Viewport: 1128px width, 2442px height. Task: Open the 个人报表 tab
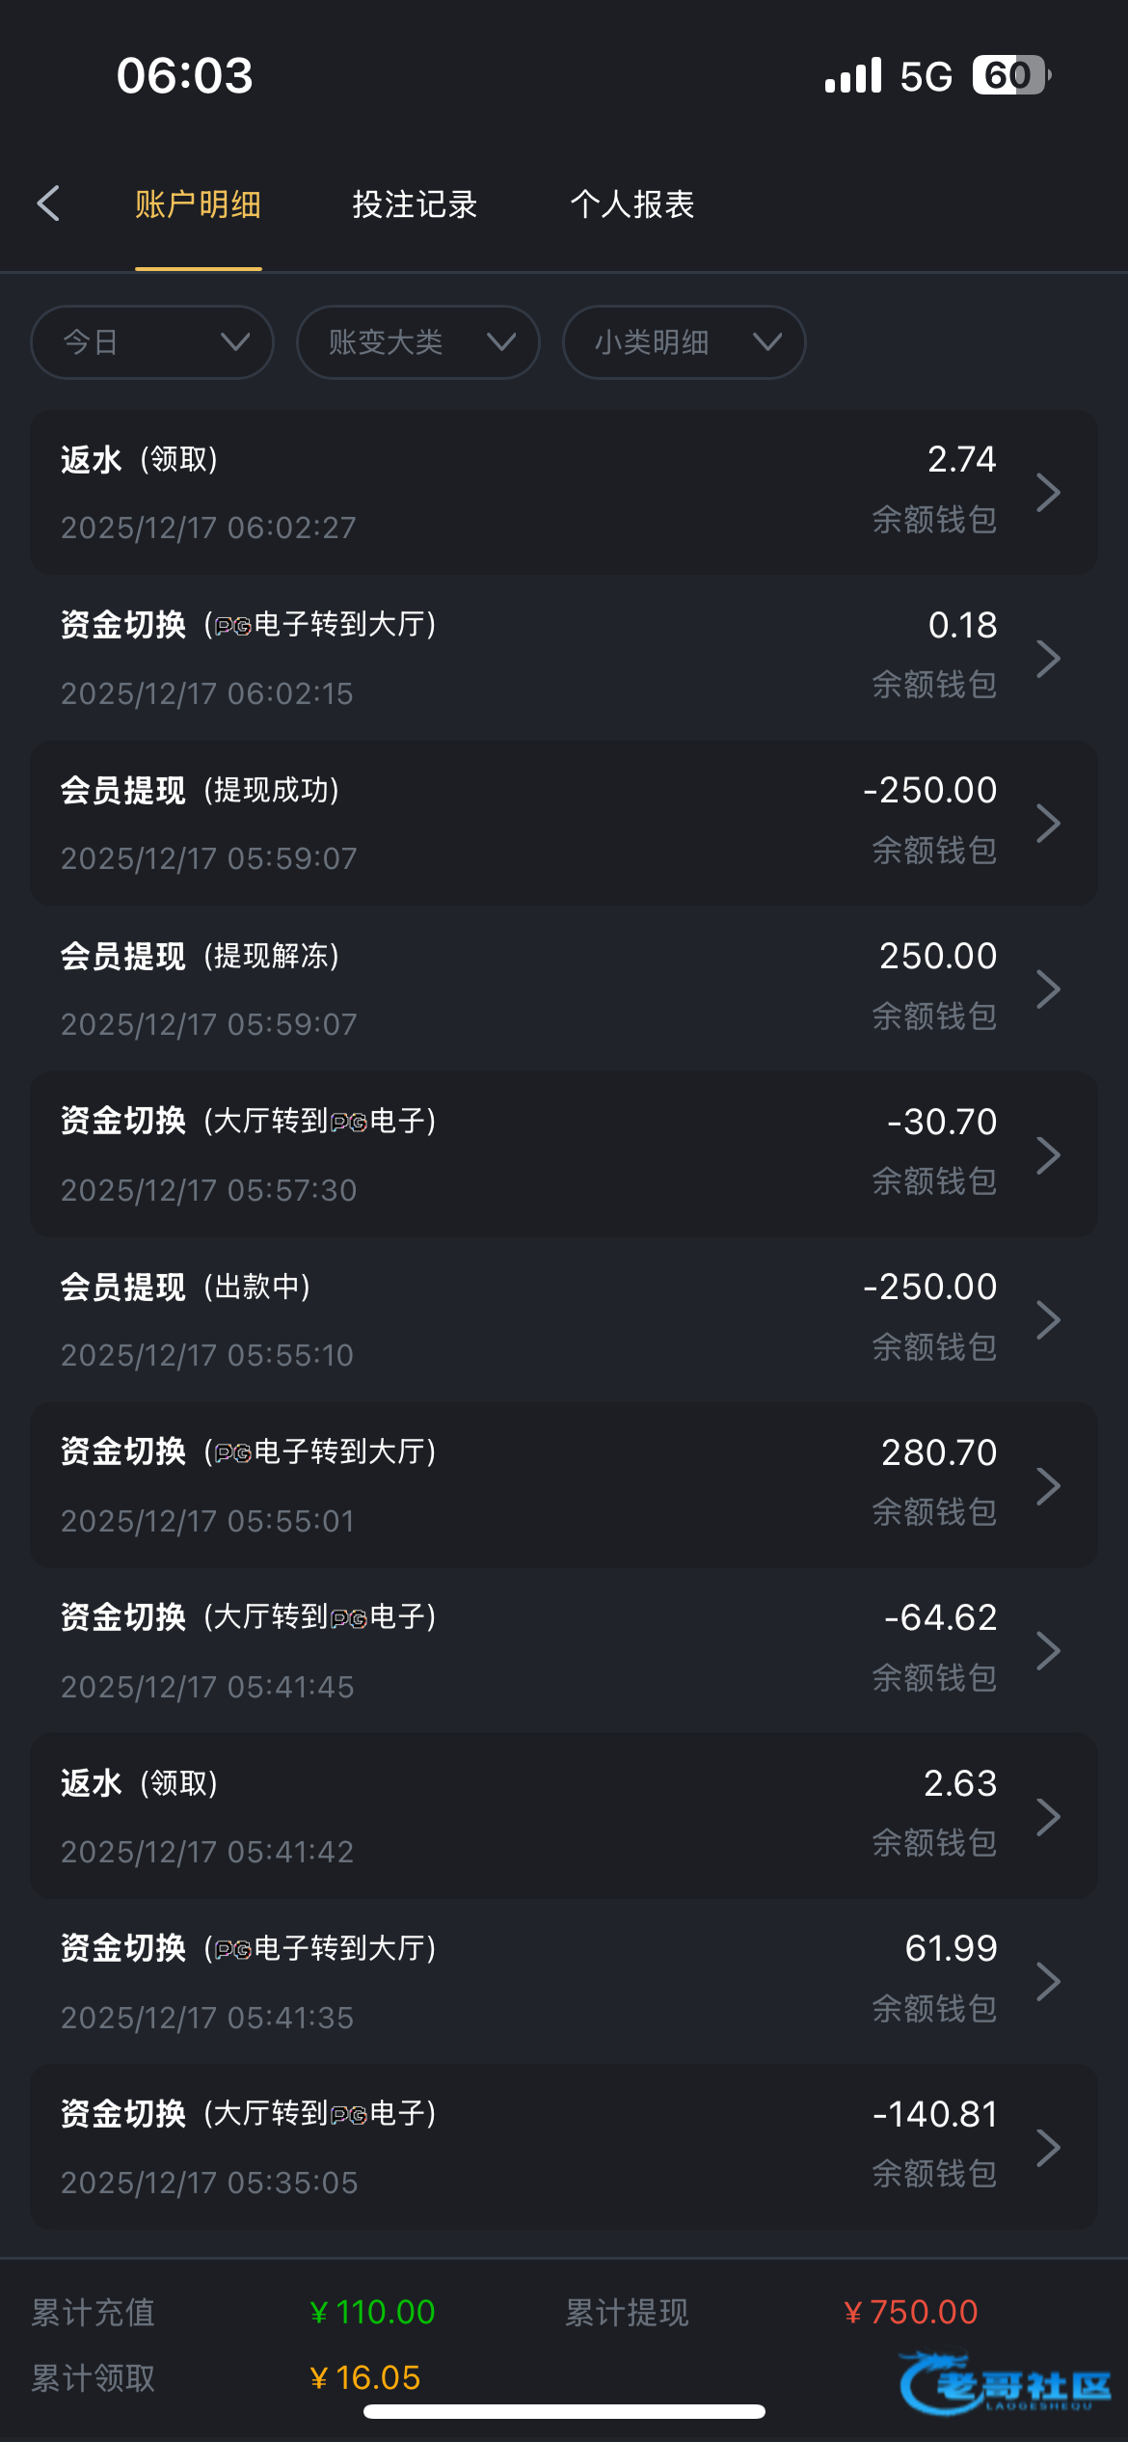pyautogui.click(x=632, y=204)
